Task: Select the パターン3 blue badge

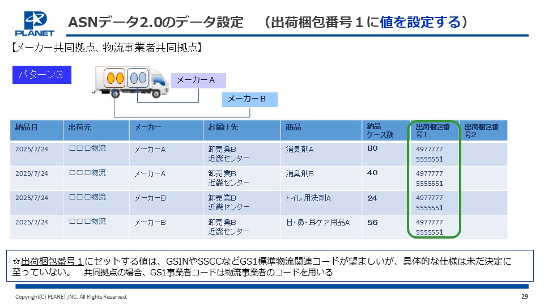Action: coord(42,75)
